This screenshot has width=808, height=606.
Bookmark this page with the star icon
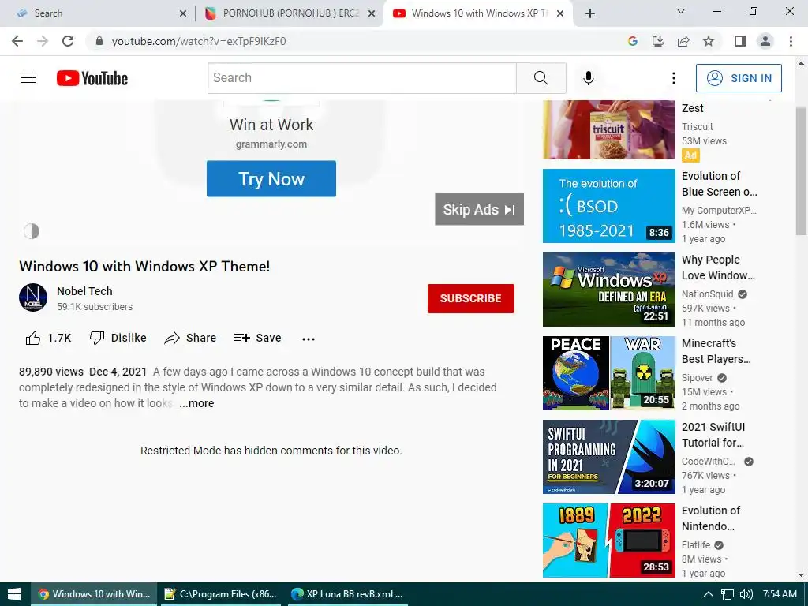tap(709, 41)
